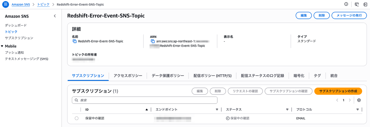
Task: Open subscription table preferences gear icon
Action: pos(359,100)
